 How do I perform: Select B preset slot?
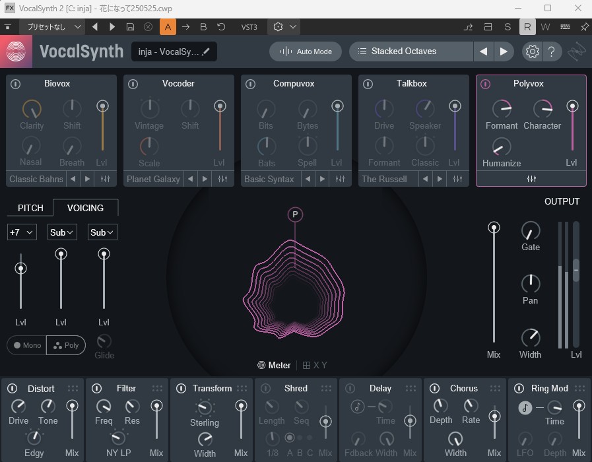pyautogui.click(x=203, y=27)
